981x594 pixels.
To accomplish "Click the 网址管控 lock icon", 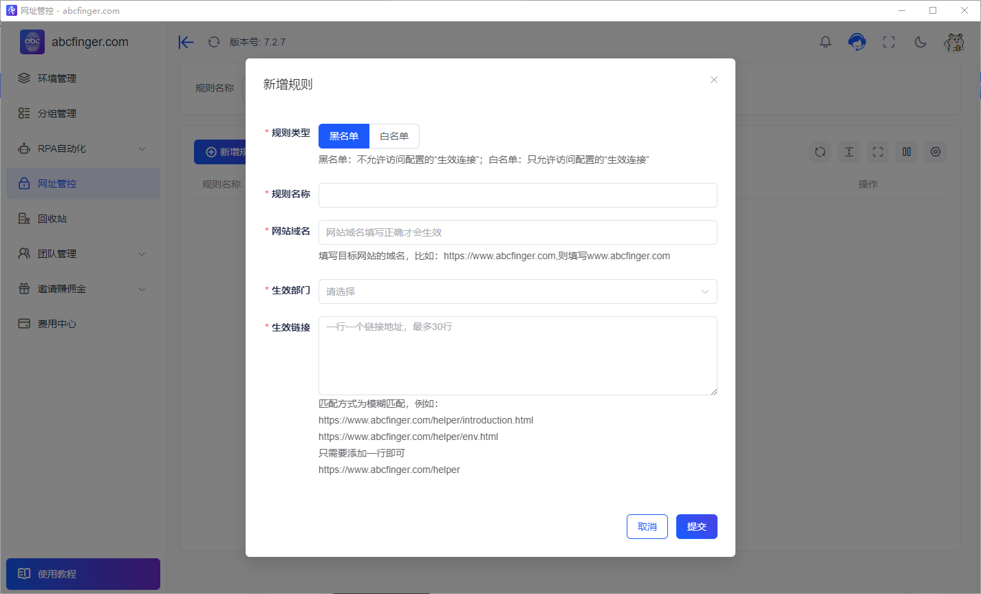I will pyautogui.click(x=24, y=184).
